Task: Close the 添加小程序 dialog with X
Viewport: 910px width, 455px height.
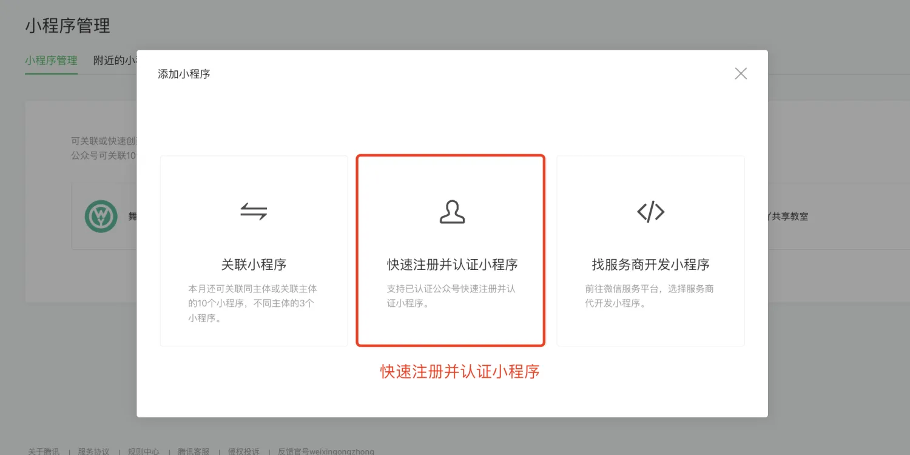Action: click(x=741, y=73)
